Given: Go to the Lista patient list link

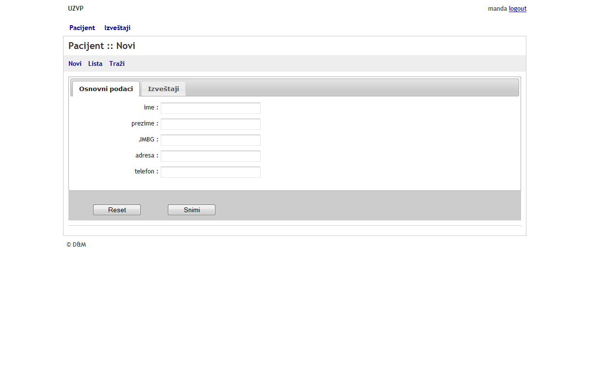Looking at the screenshot, I should 95,64.
